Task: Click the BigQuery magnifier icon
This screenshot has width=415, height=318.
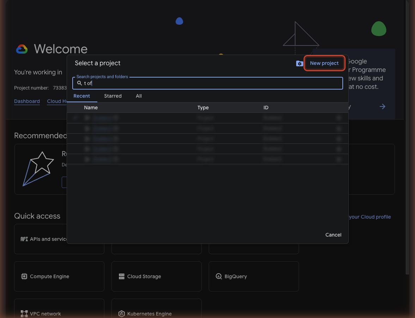Action: click(x=219, y=276)
